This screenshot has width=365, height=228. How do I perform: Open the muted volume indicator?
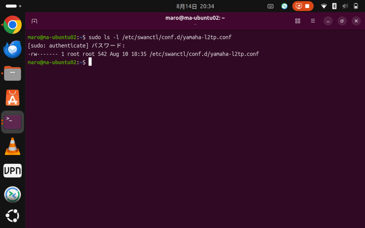pos(345,6)
